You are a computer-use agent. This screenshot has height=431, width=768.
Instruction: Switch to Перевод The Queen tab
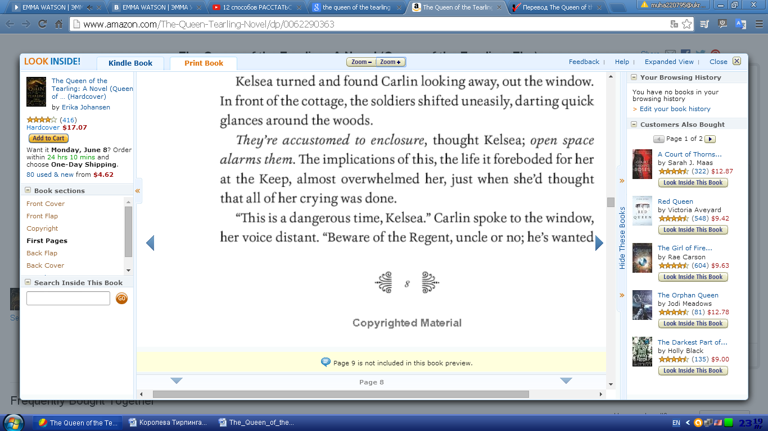pyautogui.click(x=557, y=8)
